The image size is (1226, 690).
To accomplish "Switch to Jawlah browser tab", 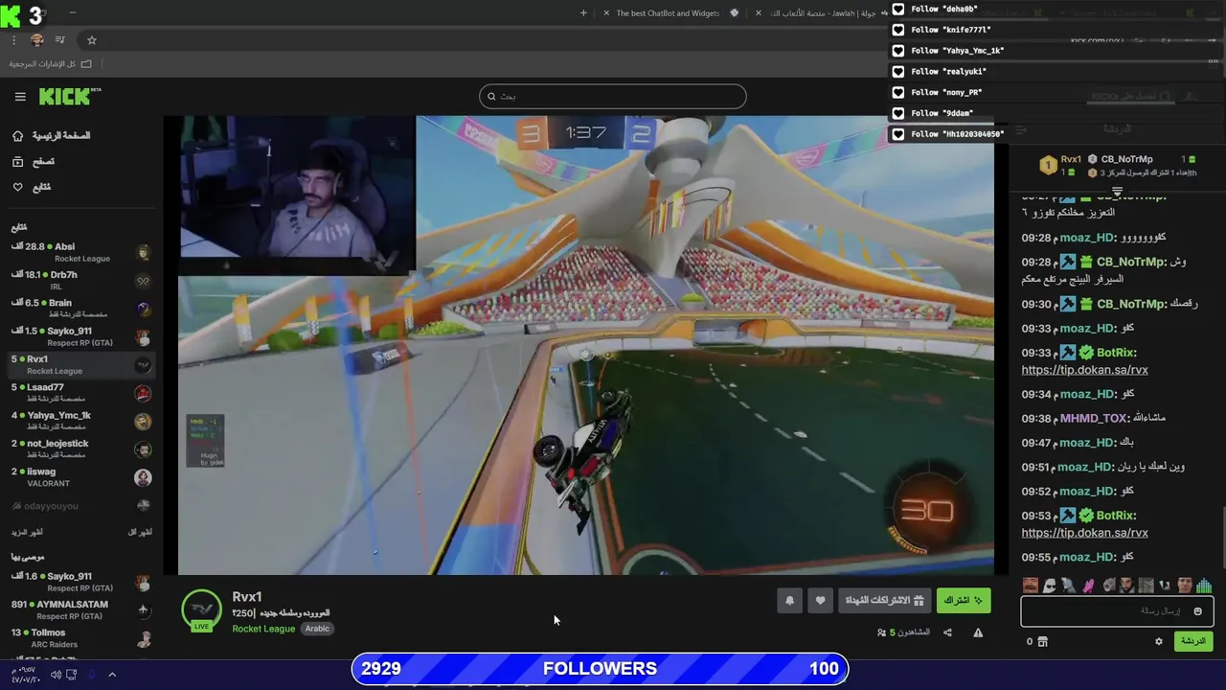I will pyautogui.click(x=821, y=13).
